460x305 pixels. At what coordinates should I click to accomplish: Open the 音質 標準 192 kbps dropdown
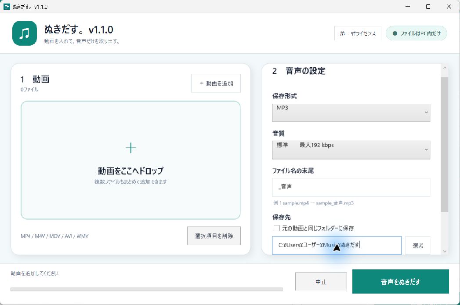351,150
